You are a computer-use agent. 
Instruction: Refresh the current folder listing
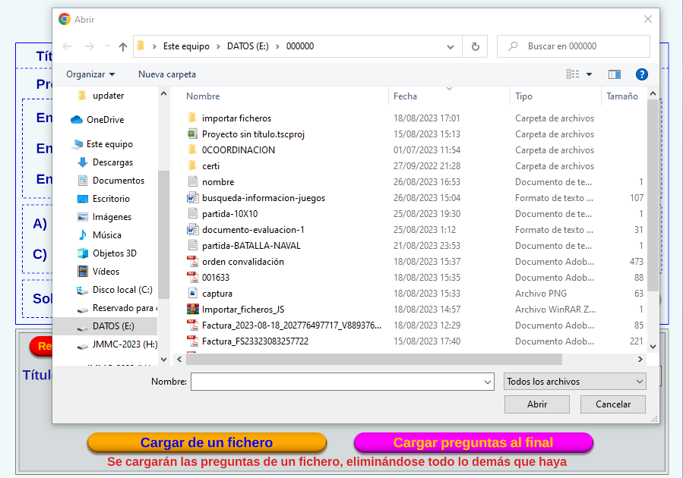point(476,46)
